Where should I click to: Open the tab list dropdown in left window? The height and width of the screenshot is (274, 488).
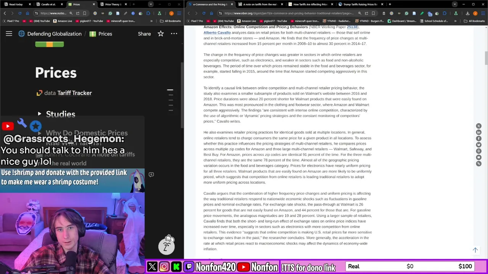coord(151,4)
